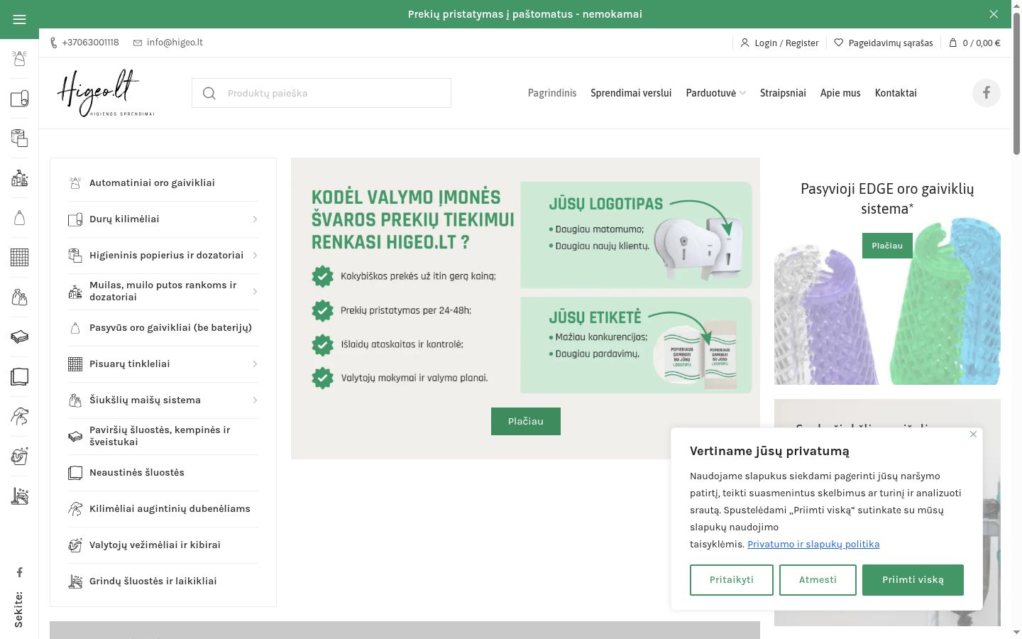Open the Kontaktai page

click(896, 93)
